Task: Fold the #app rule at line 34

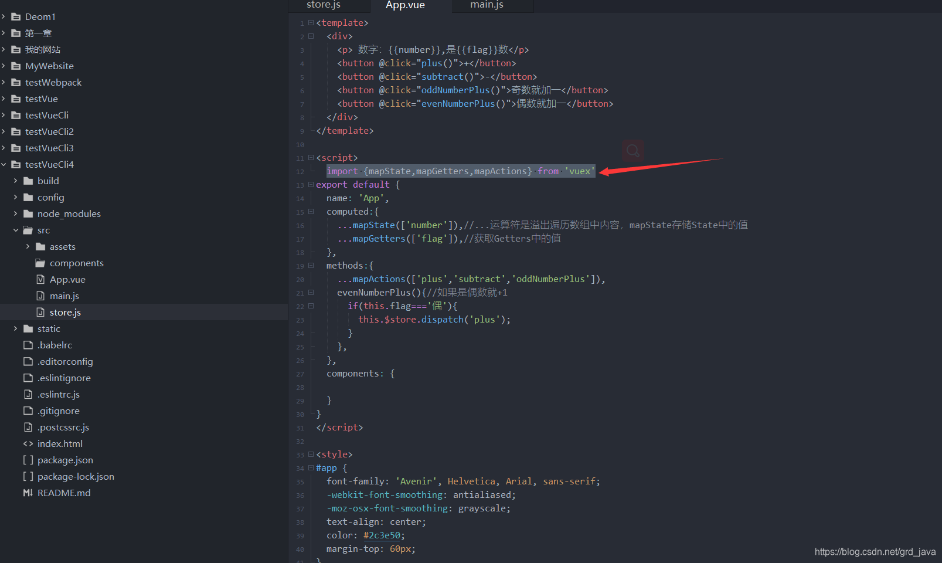Action: pos(311,468)
